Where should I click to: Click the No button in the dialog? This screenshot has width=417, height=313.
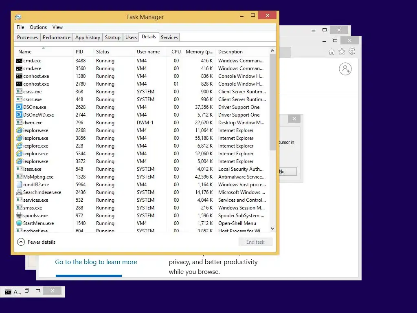pos(288,172)
